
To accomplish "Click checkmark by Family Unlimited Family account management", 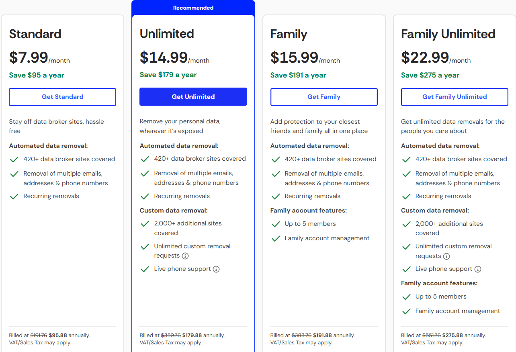I will click(406, 311).
